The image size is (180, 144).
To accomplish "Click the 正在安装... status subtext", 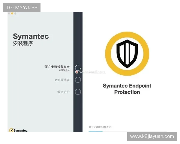I will point(64,70).
